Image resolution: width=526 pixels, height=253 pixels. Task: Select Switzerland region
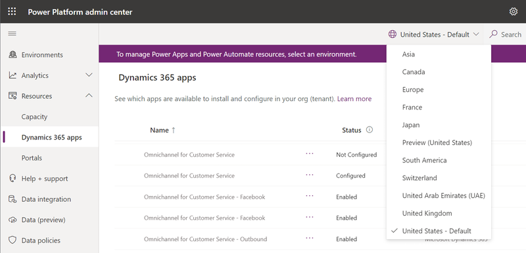439,178
